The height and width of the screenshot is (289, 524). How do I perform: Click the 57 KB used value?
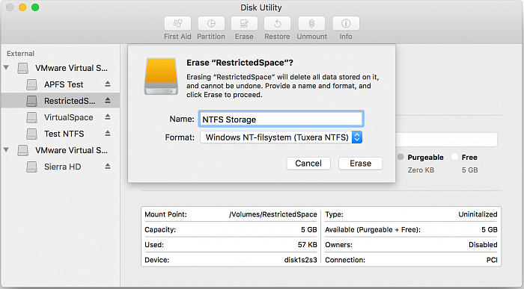(x=308, y=245)
